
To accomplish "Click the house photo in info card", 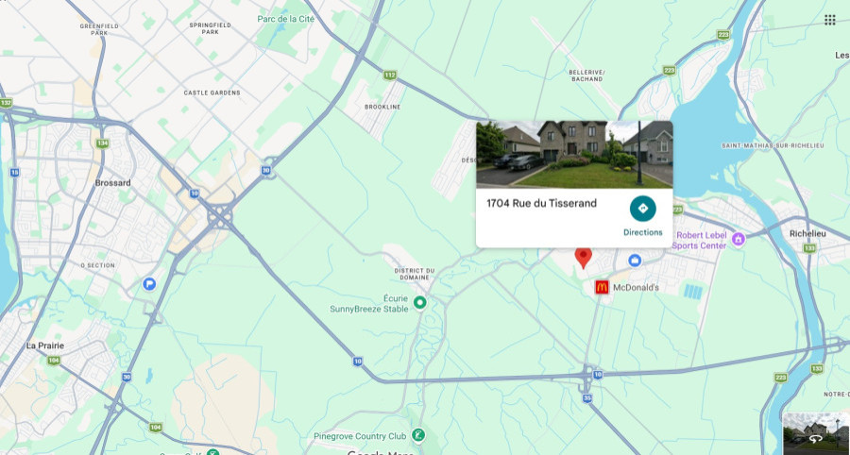I will tap(574, 155).
